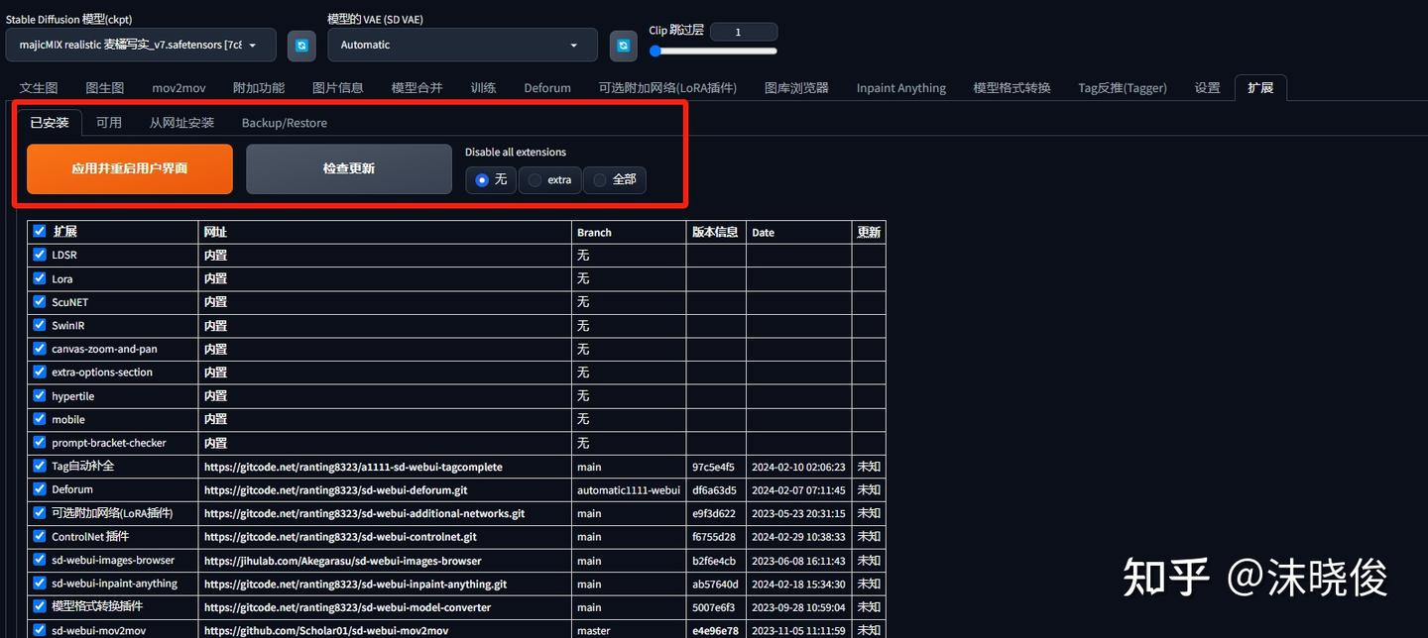1428x638 pixels.
Task: Refresh the Stable Diffusion checkpoint list icon
Action: 301,45
